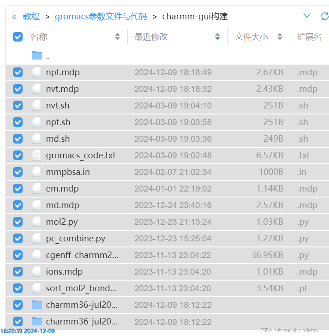Viewport: 329px width, 336px height.
Task: Click the refresh icon at top right
Action: [x=324, y=16]
